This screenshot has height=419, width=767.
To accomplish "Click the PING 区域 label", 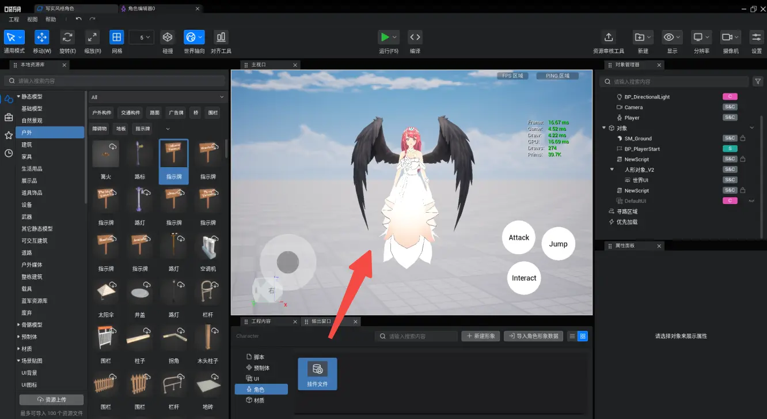I will pyautogui.click(x=557, y=76).
